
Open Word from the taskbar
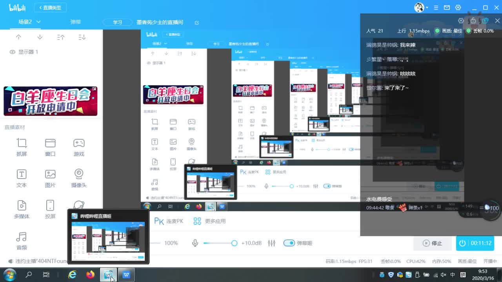click(x=126, y=275)
